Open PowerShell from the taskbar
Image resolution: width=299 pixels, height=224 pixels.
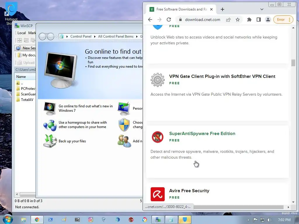point(50,220)
